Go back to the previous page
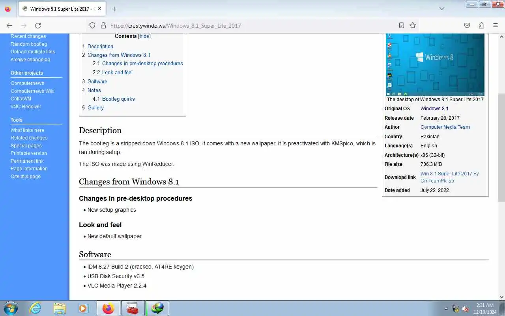Viewport: 505px width, 316px height. (9, 25)
